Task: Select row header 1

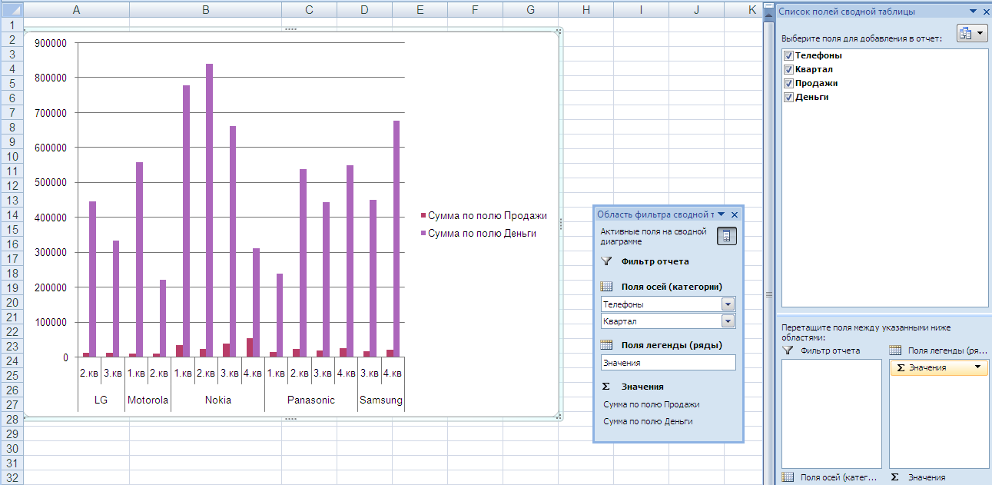Action: click(12, 25)
